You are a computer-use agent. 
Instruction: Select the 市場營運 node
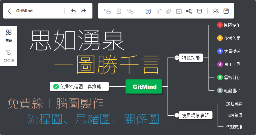234,115
